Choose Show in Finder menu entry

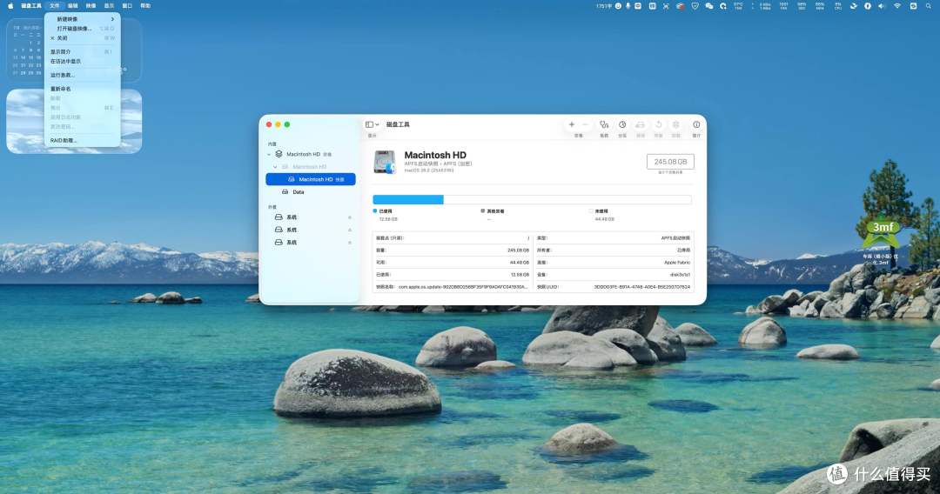pos(82,62)
